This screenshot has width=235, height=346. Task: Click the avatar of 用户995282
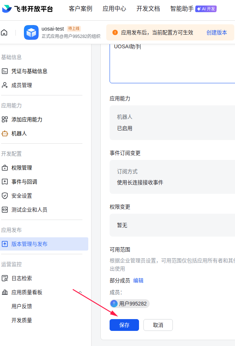click(114, 304)
